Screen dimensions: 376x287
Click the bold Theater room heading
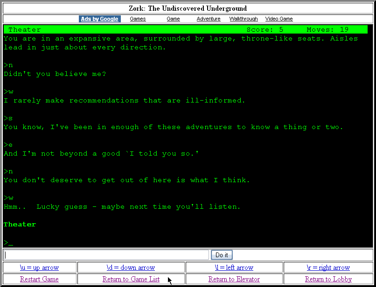point(20,225)
